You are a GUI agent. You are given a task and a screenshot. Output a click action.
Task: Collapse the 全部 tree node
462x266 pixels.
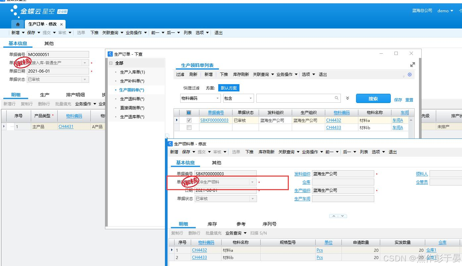click(111, 63)
